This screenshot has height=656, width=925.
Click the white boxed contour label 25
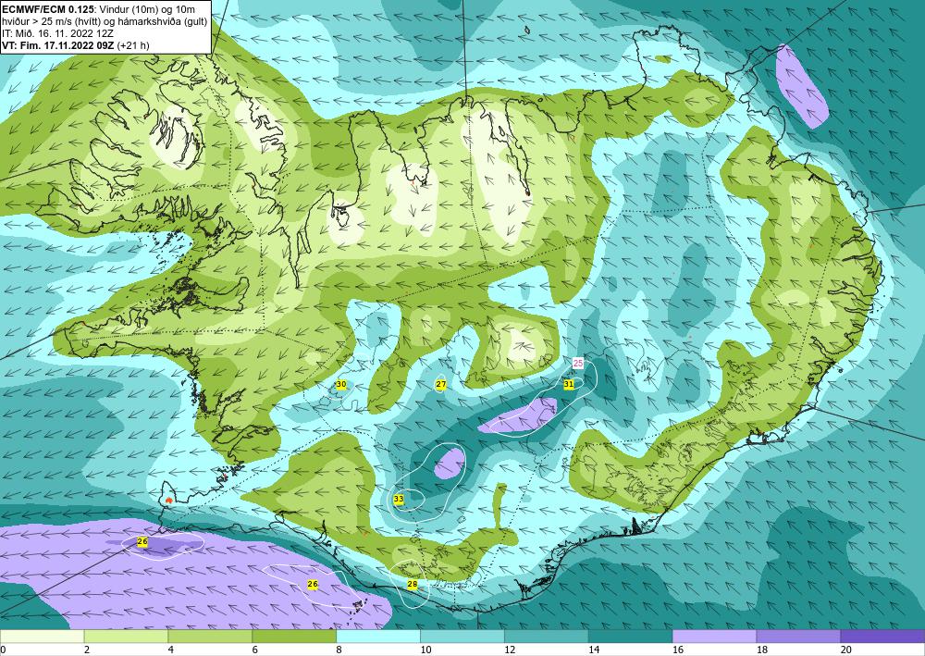(x=578, y=364)
